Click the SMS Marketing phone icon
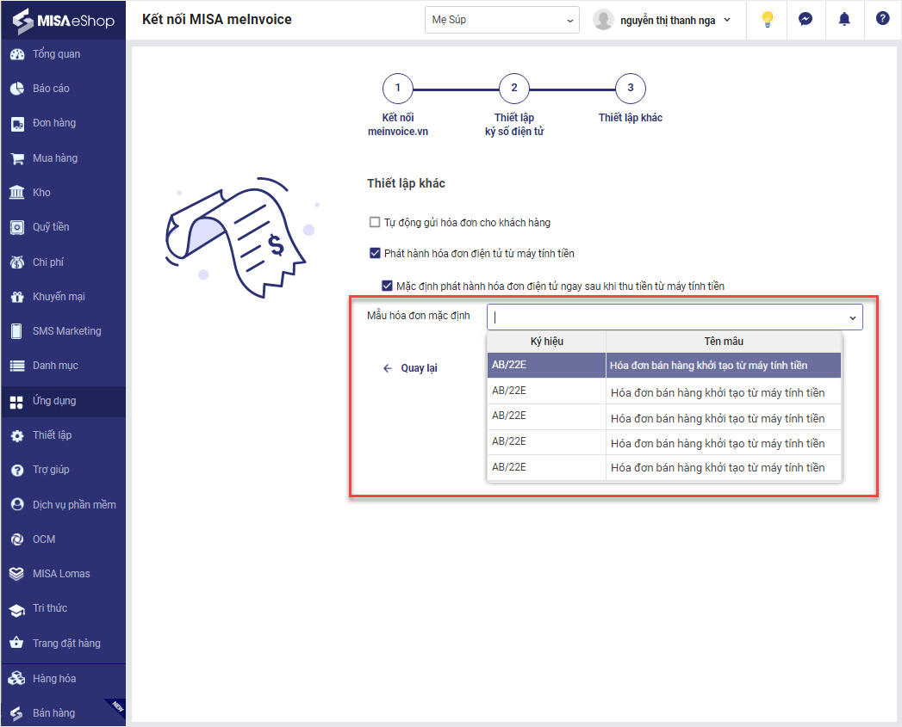 point(17,331)
